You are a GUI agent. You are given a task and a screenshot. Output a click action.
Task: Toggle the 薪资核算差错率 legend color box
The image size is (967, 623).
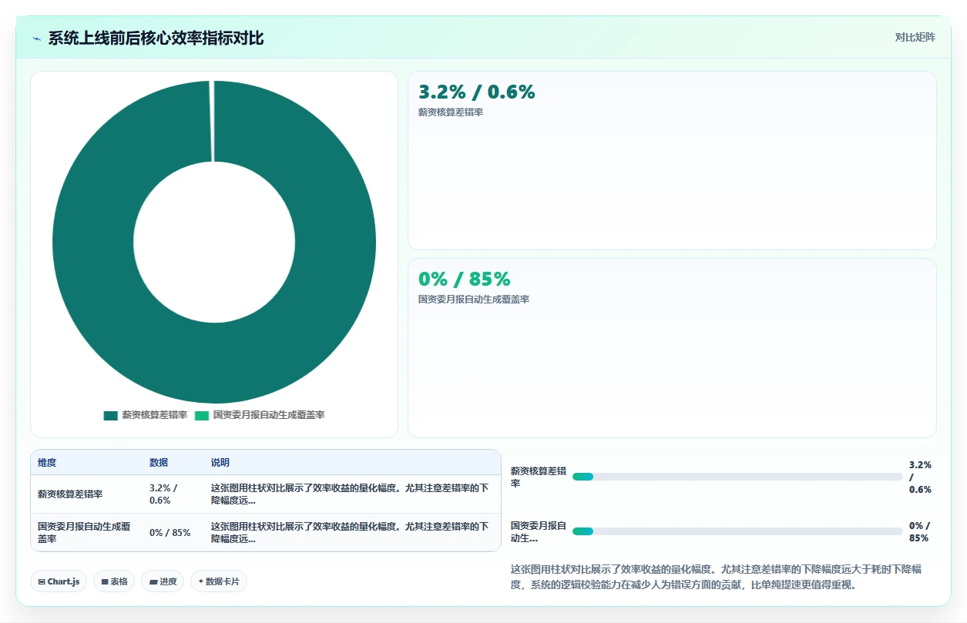111,415
